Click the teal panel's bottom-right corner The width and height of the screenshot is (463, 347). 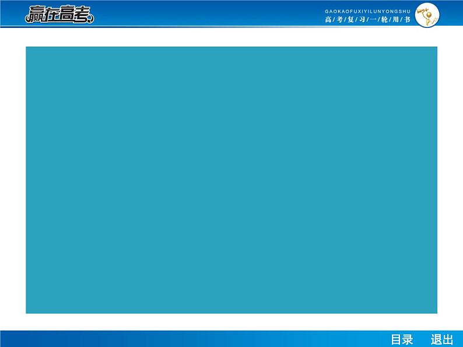436,312
